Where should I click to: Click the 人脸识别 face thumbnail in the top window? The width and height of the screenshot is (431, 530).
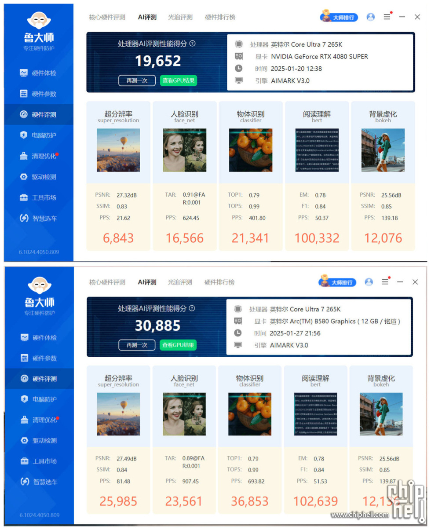pos(185,150)
